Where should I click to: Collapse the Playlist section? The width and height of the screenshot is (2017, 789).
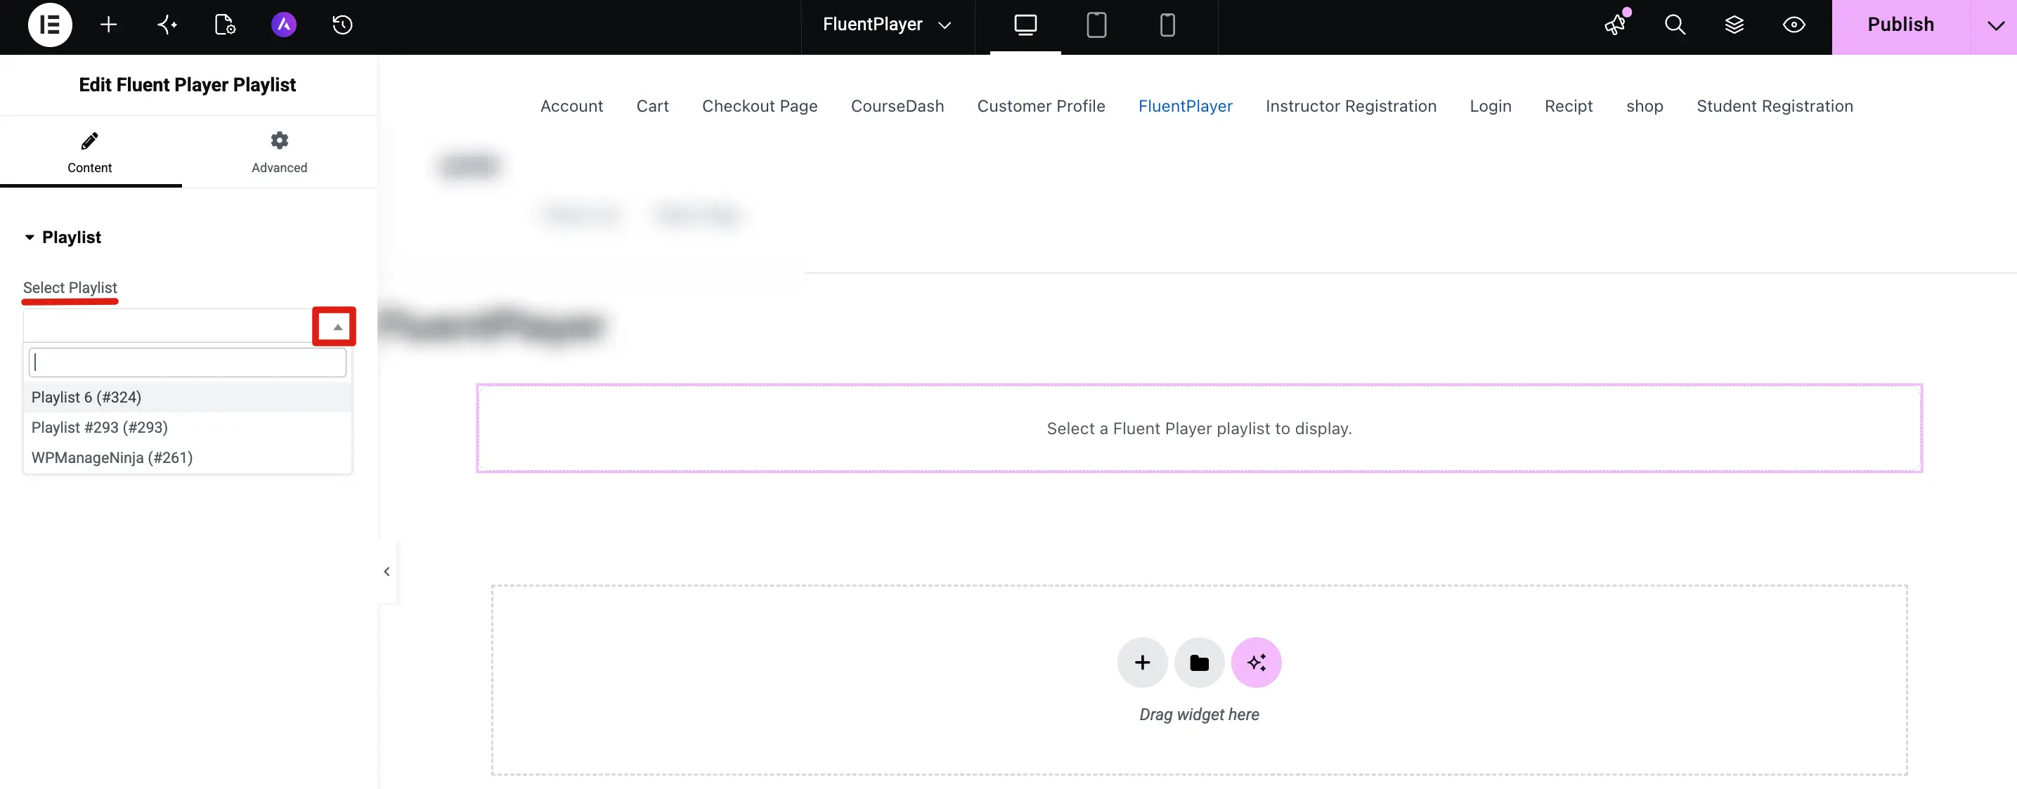point(63,237)
